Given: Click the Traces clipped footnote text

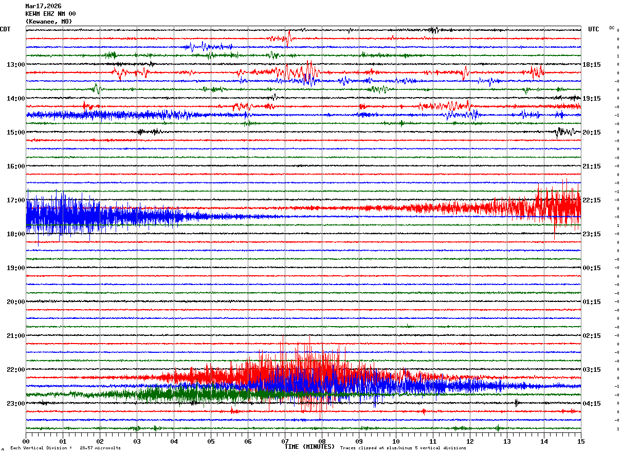Looking at the screenshot, I should (x=403, y=448).
